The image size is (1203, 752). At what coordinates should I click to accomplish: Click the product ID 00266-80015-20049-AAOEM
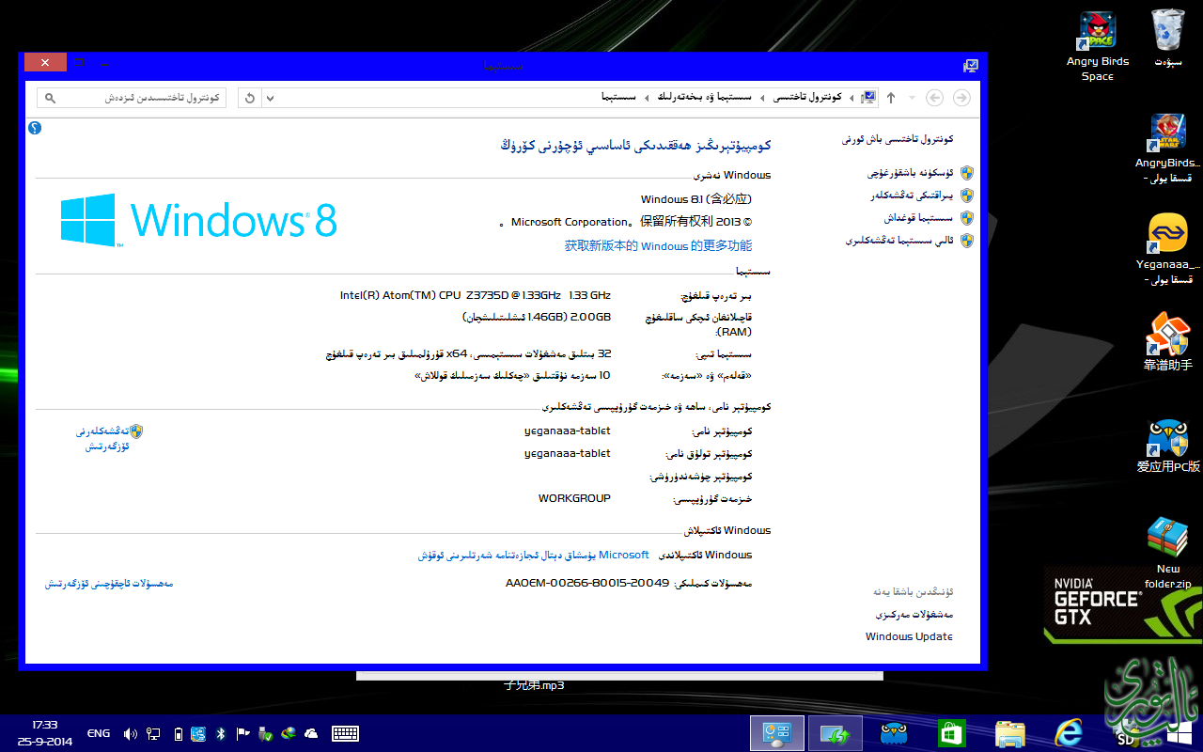click(x=587, y=583)
